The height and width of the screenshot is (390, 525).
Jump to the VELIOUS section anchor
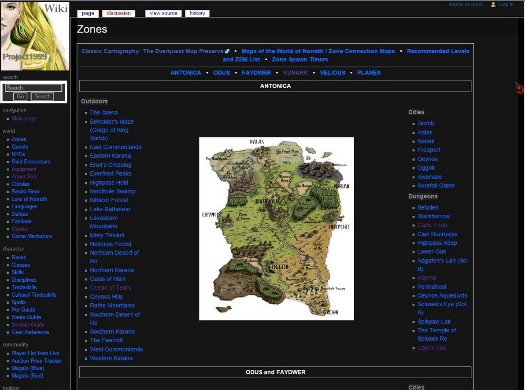[333, 73]
